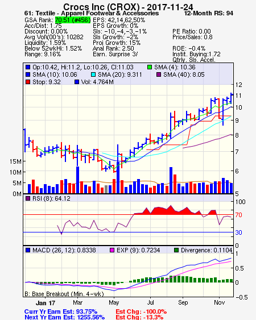The height and width of the screenshot is (320, 256).
Task: Click the RSI (8): 64.12 label
Action: pyautogui.click(x=51, y=198)
